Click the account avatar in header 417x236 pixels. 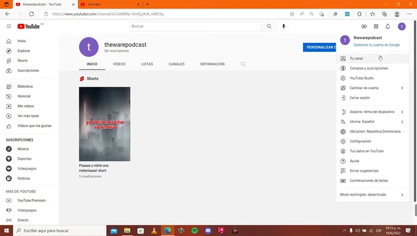401,26
